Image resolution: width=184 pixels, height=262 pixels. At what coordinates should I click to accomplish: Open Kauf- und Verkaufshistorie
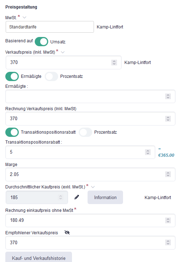(39, 257)
